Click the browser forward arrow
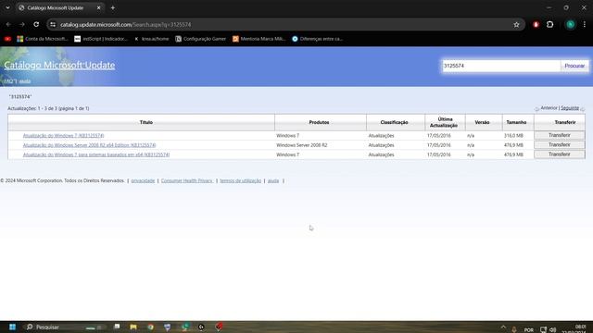The height and width of the screenshot is (333, 593). tap(22, 25)
